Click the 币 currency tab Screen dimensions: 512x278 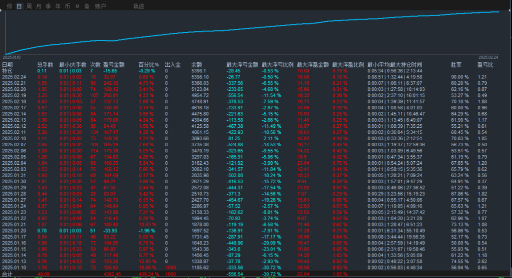[x=67, y=6]
